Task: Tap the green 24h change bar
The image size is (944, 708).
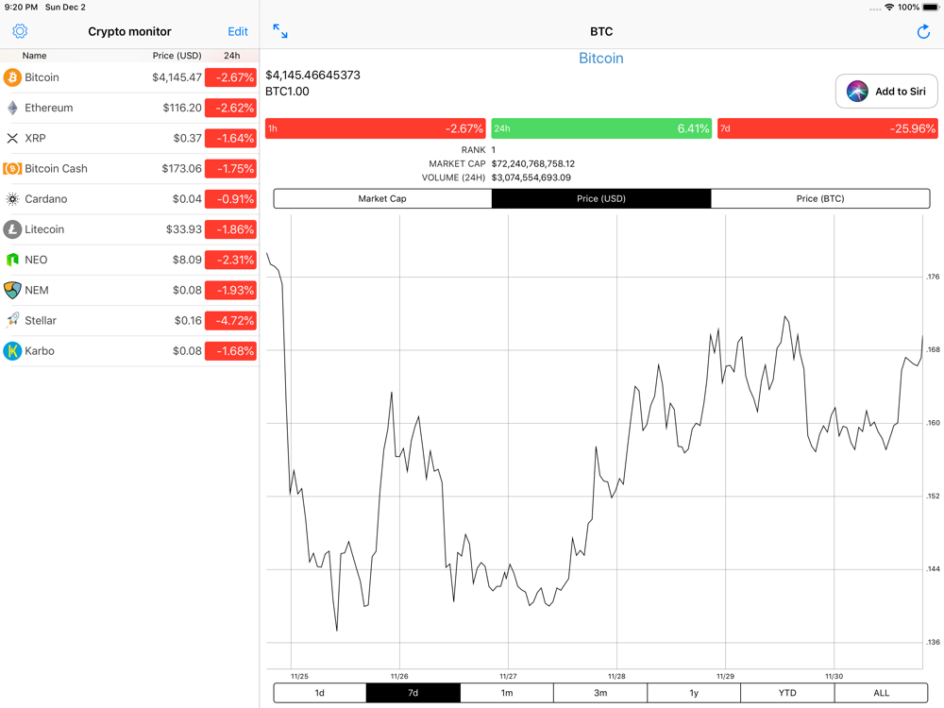Action: pyautogui.click(x=601, y=128)
